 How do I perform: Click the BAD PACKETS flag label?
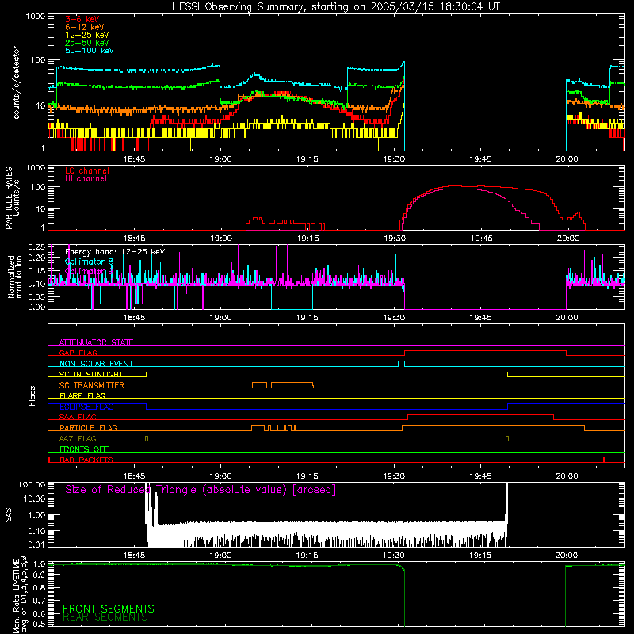click(86, 460)
